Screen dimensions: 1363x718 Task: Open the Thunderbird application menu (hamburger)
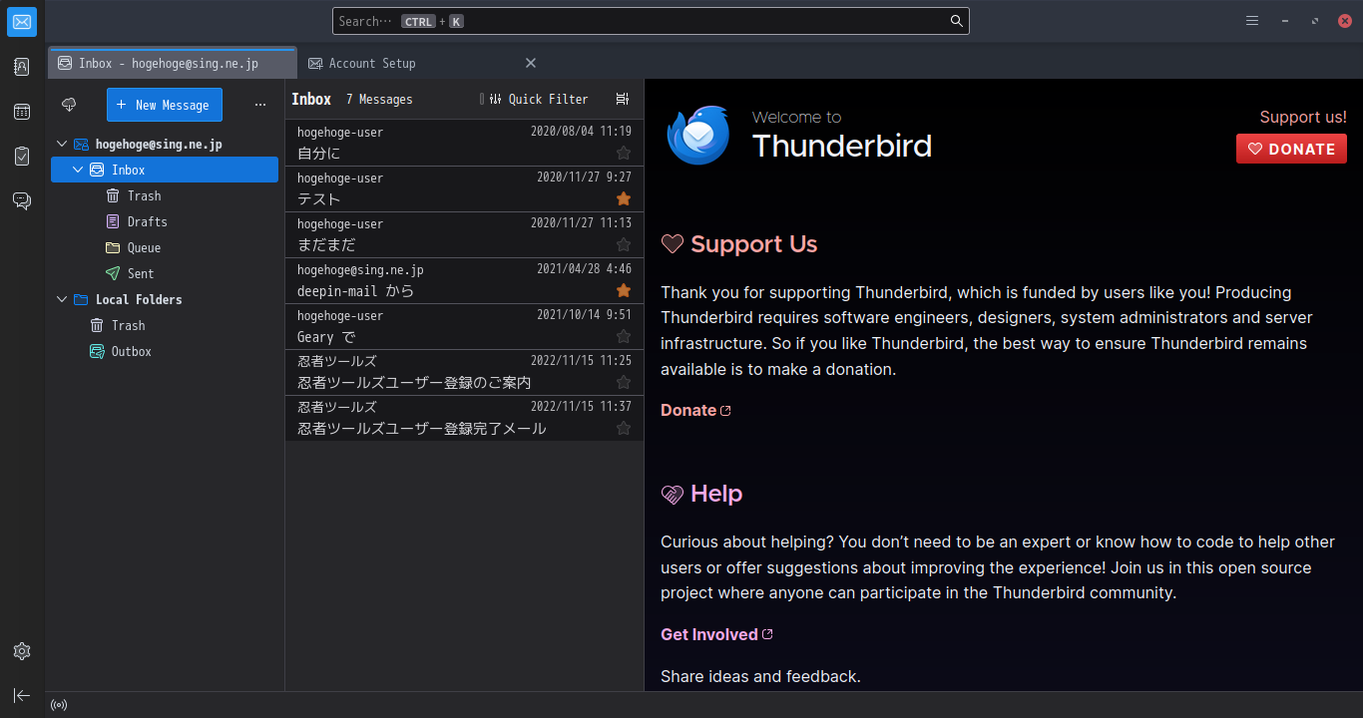1252,21
